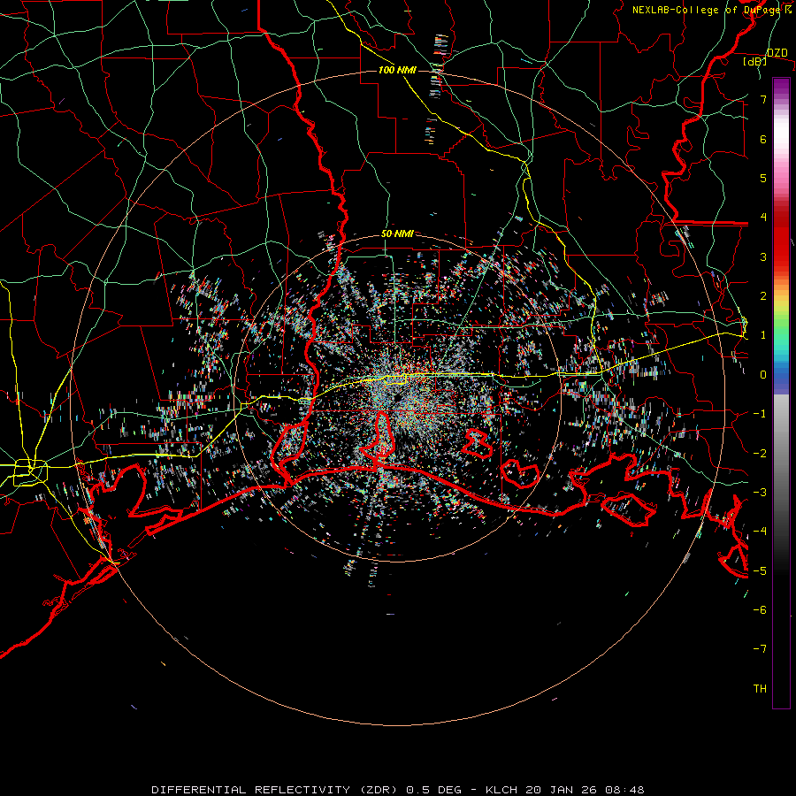Click the colorbar value 4 label

click(763, 218)
